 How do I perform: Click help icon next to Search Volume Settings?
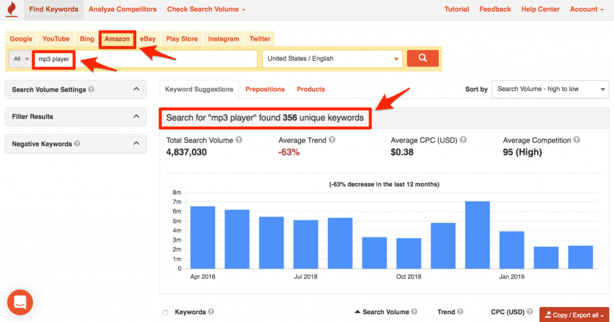click(91, 89)
